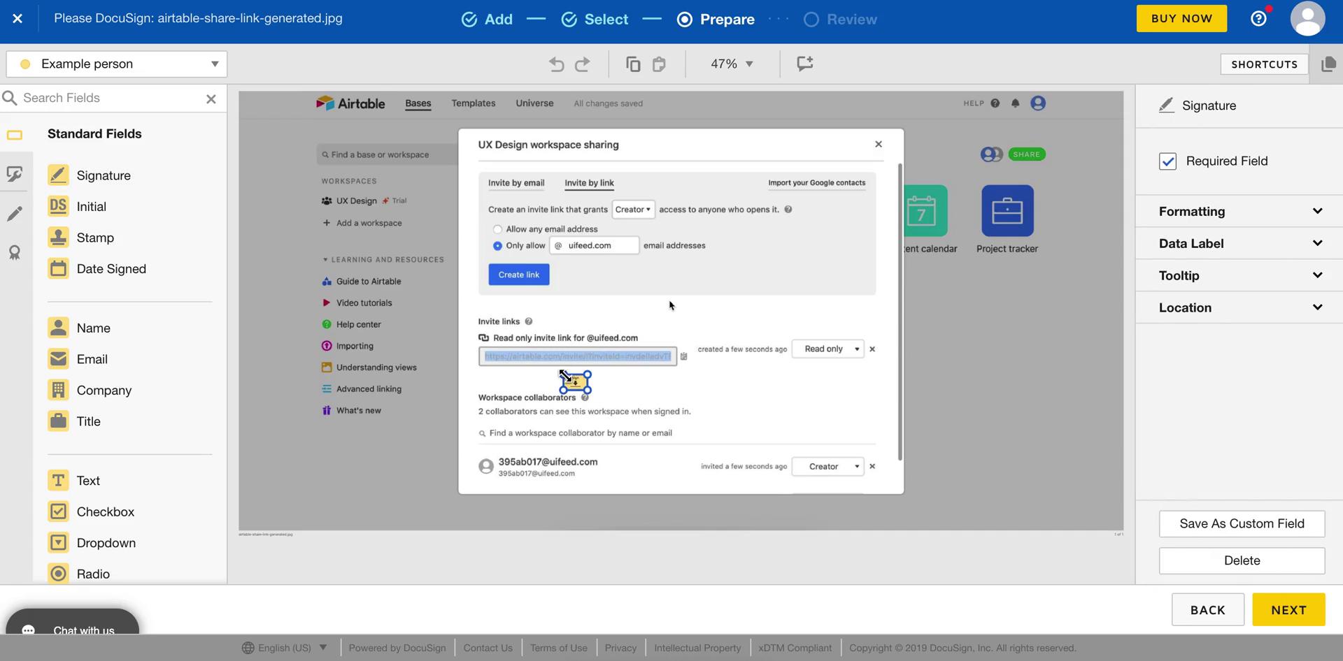Open the Contact Us link

coord(488,648)
